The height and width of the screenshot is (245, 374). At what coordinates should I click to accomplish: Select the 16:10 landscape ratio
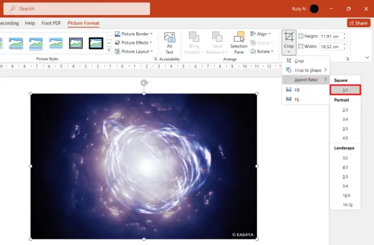[x=345, y=205]
